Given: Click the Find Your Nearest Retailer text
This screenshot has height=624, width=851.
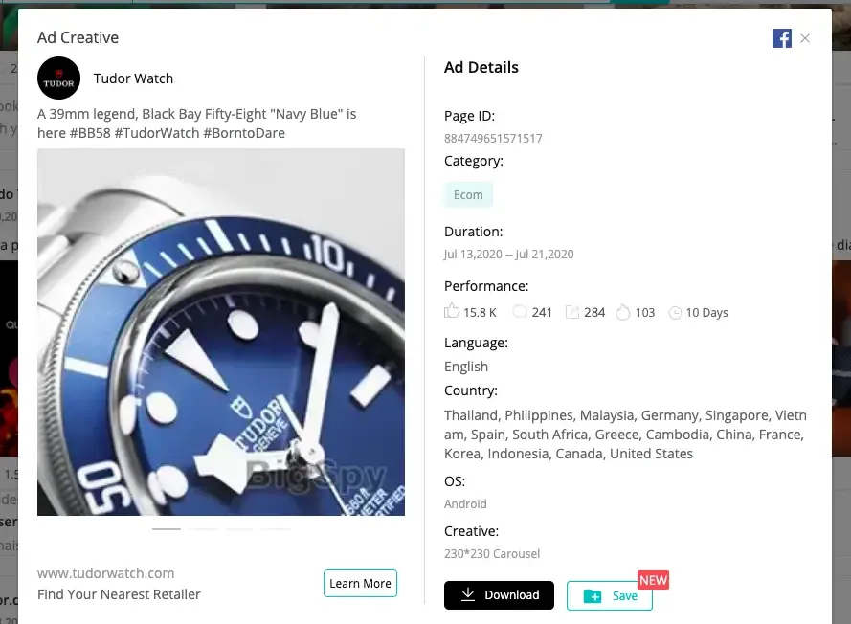Looking at the screenshot, I should (x=119, y=593).
